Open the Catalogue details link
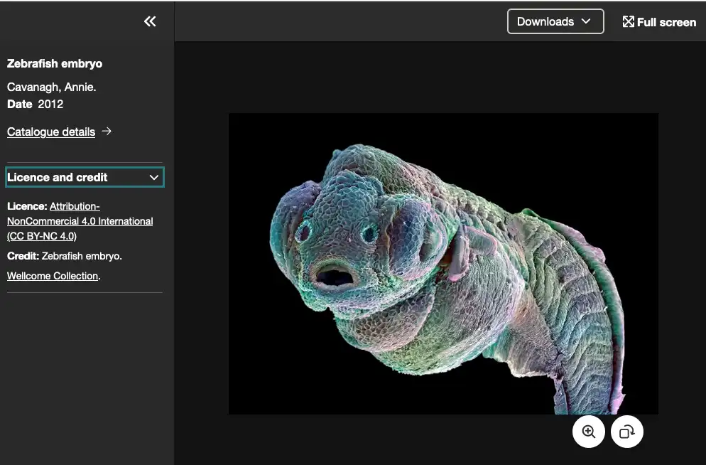The width and height of the screenshot is (706, 465). pos(51,132)
